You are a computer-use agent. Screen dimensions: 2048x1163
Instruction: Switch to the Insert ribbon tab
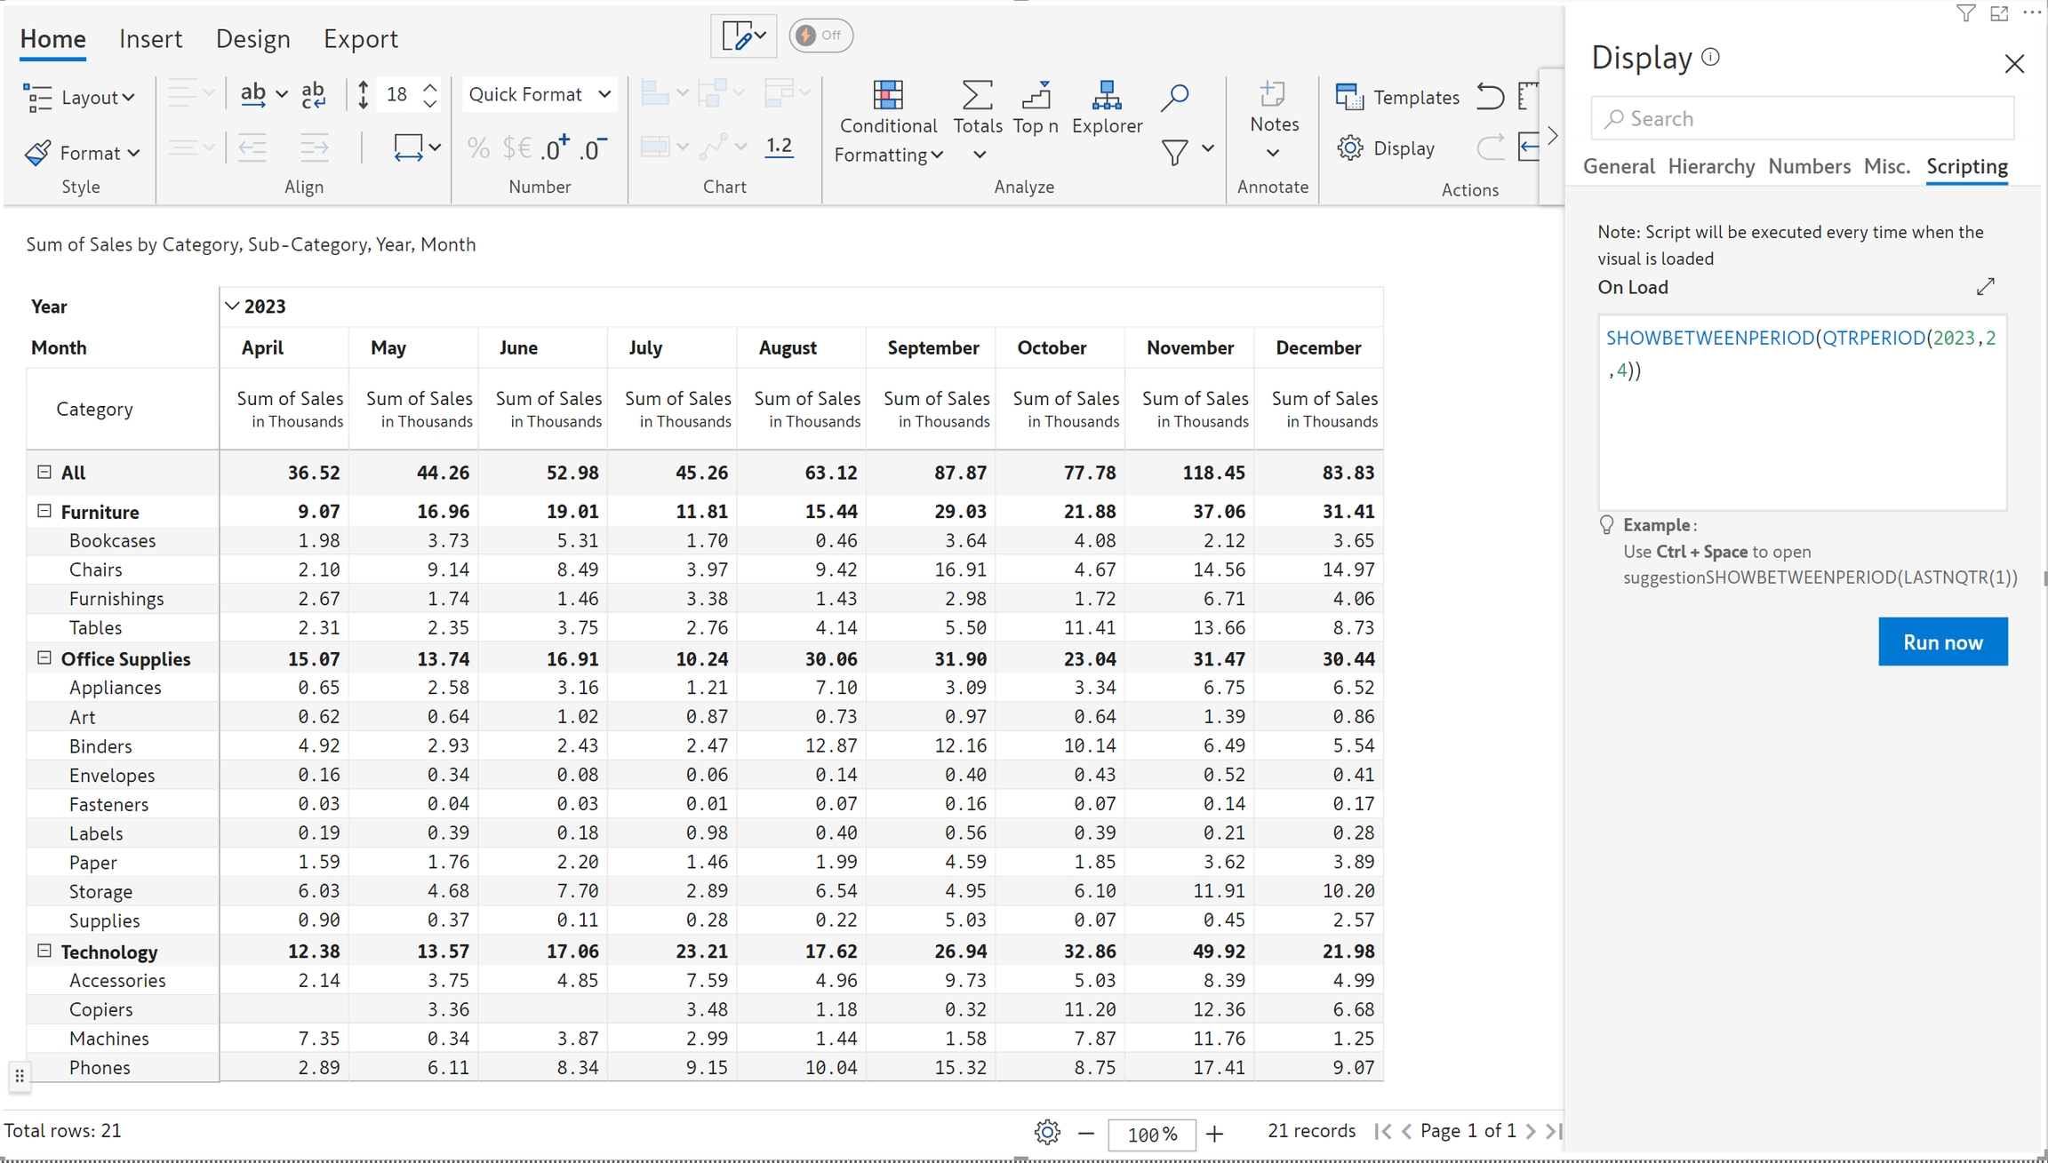coord(150,39)
